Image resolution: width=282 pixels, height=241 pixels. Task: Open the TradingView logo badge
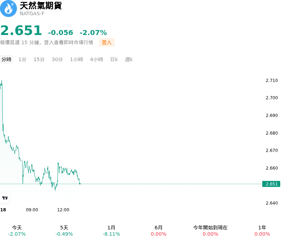(5, 198)
